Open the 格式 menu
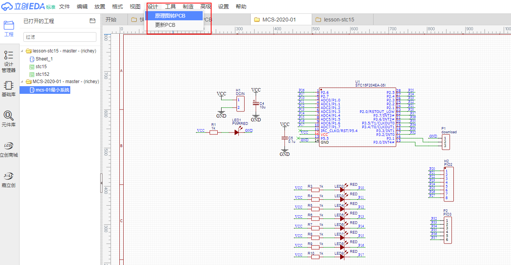Image resolution: width=511 pixels, height=265 pixels. 117,7
